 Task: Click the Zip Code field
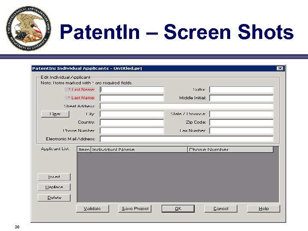(x=241, y=122)
